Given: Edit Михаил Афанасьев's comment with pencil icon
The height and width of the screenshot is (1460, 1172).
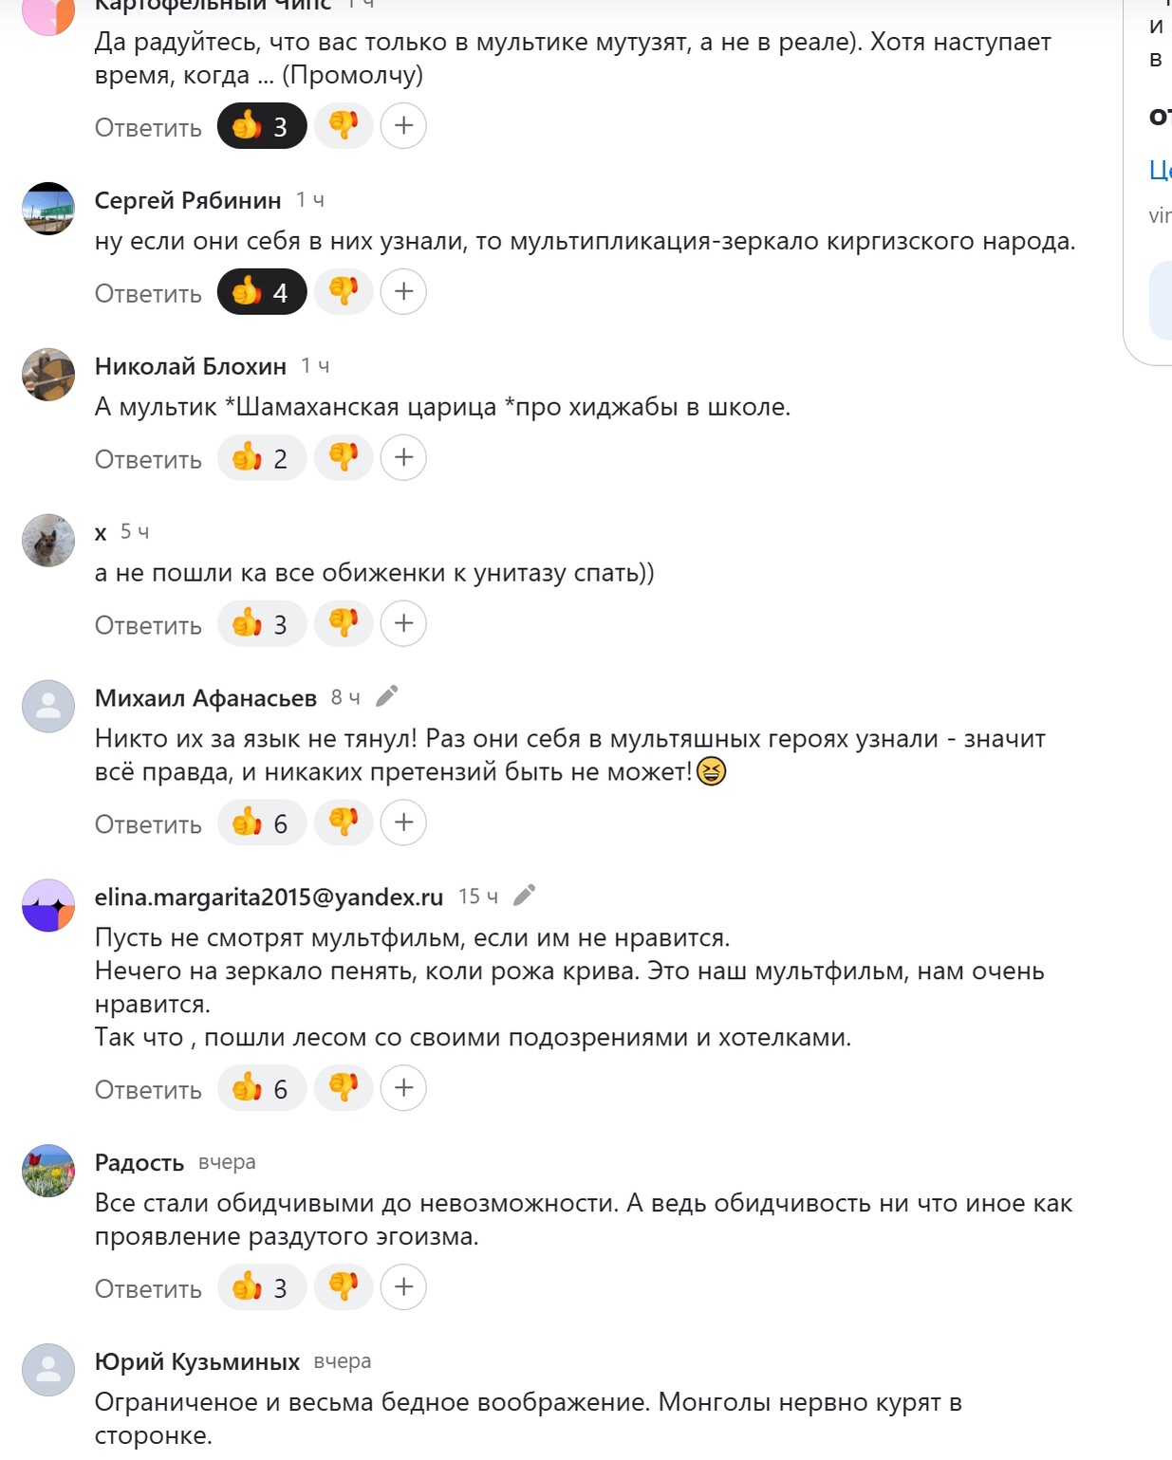Looking at the screenshot, I should pyautogui.click(x=386, y=697).
